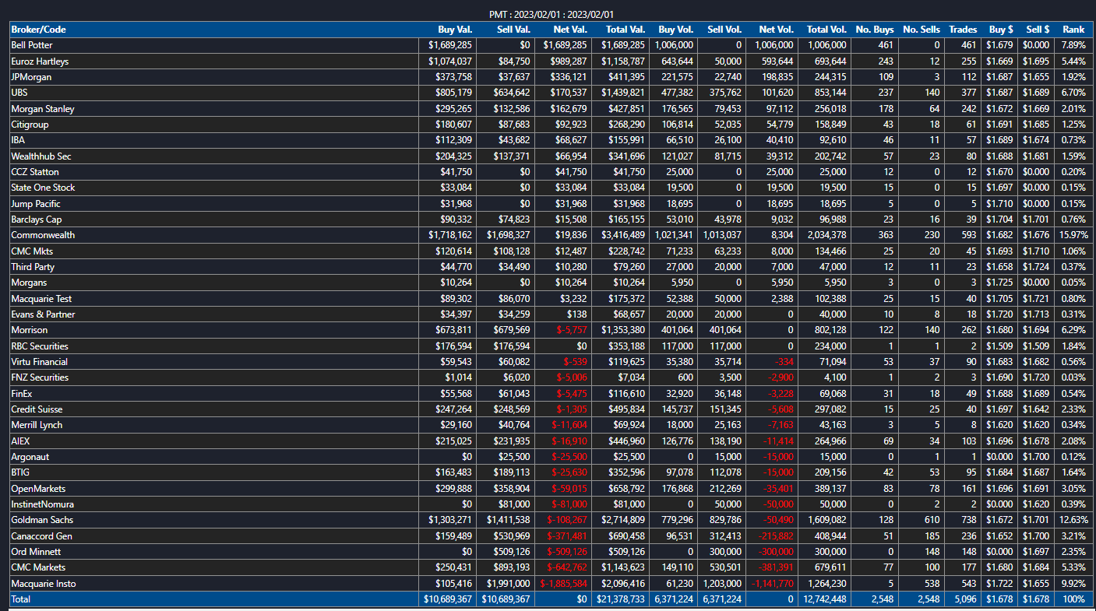Viewport: 1096px width, 611px height.
Task: Click the Total Vol. column header
Action: click(826, 30)
